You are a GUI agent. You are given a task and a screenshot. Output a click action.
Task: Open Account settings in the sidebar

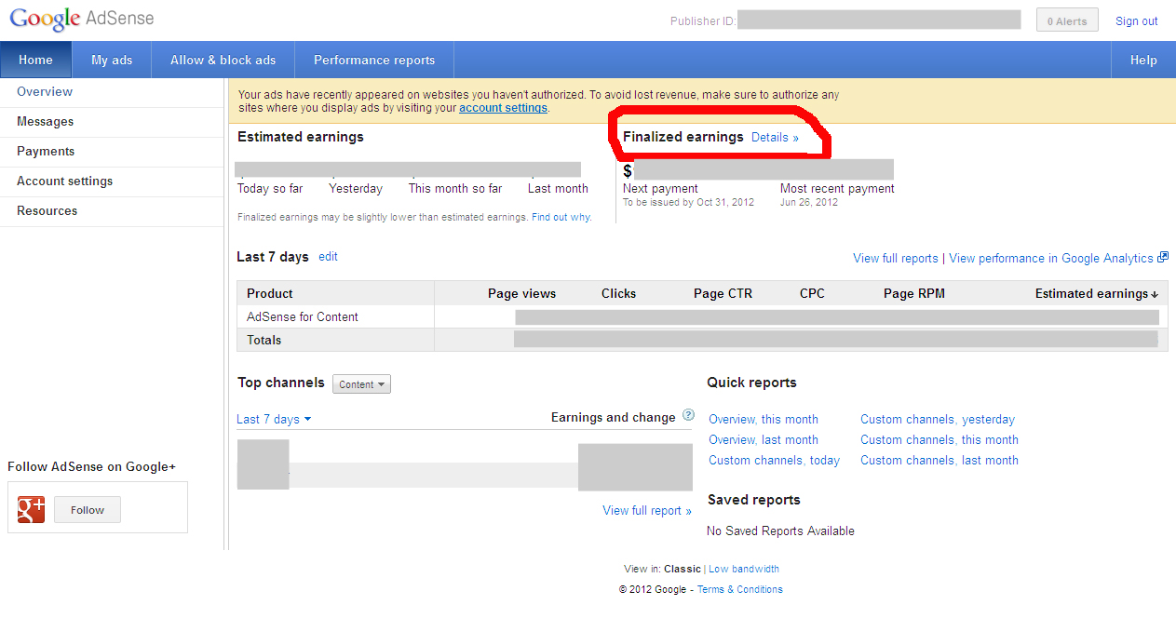point(64,181)
